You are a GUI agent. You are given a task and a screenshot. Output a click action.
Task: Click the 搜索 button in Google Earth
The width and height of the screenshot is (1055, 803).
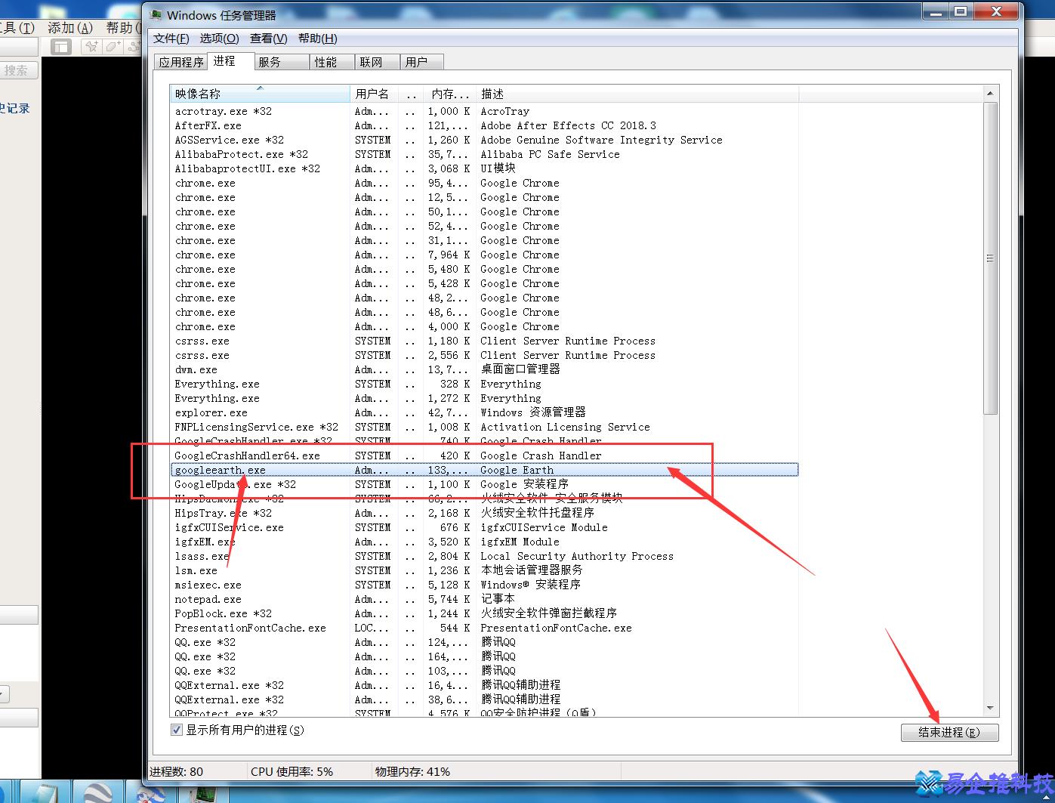(x=17, y=70)
